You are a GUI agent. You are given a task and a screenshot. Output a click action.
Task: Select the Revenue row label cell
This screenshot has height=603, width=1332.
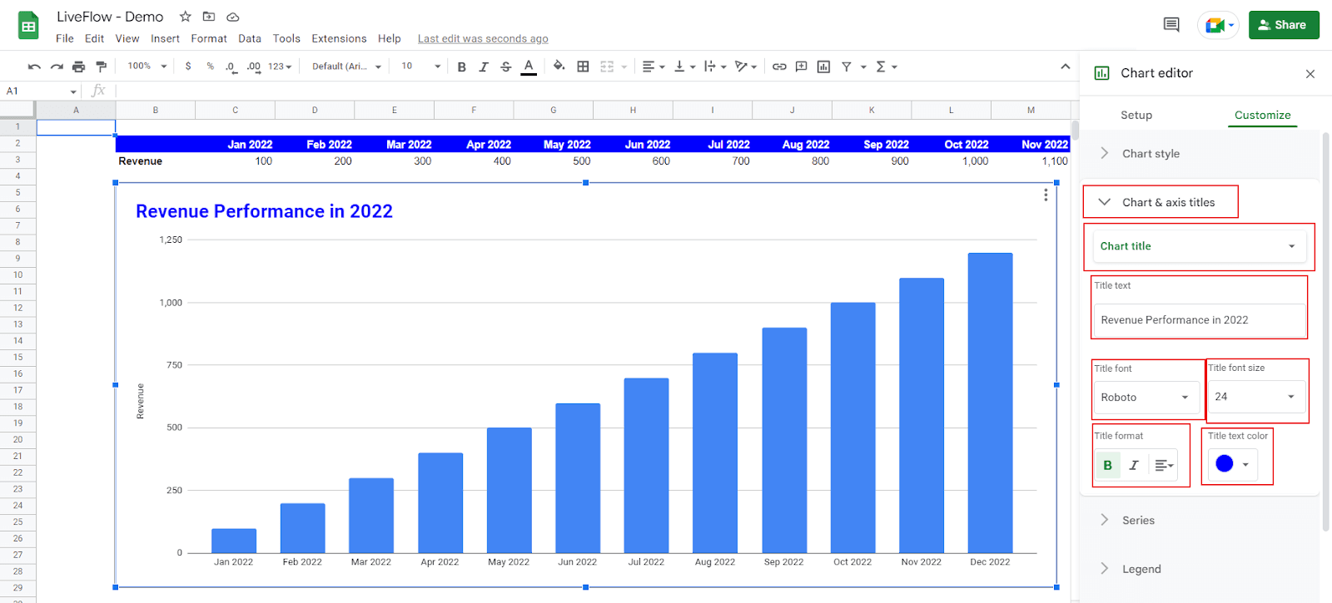point(155,161)
